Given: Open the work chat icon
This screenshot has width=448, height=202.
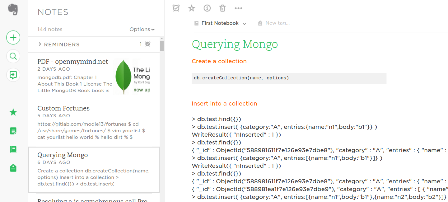Looking at the screenshot, I should [13, 75].
